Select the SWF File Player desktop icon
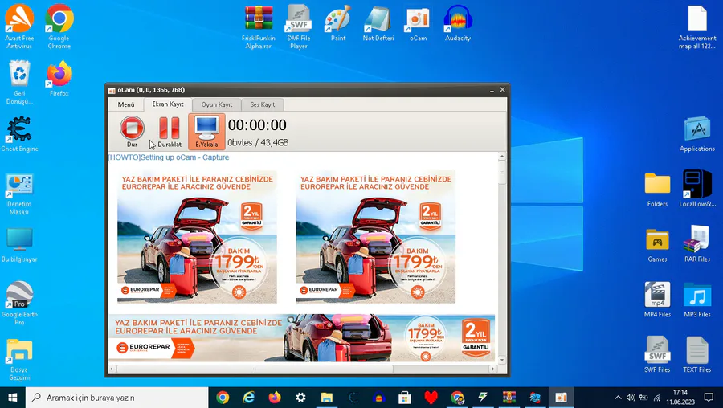The image size is (723, 408). (298, 27)
